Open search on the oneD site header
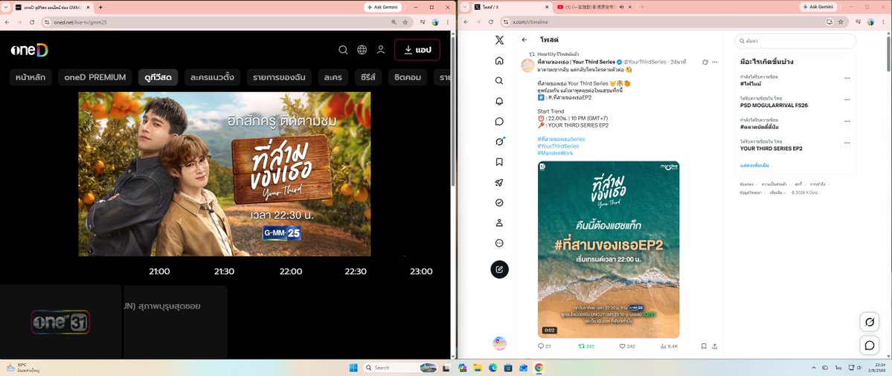 pyautogui.click(x=343, y=50)
